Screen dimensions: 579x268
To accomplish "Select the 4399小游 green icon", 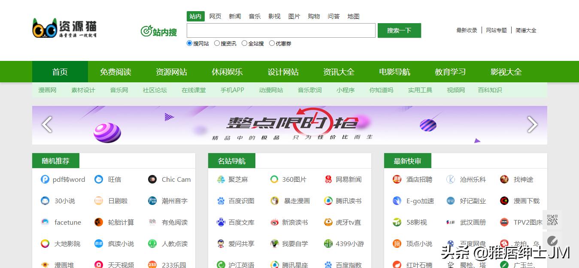I will (328, 244).
